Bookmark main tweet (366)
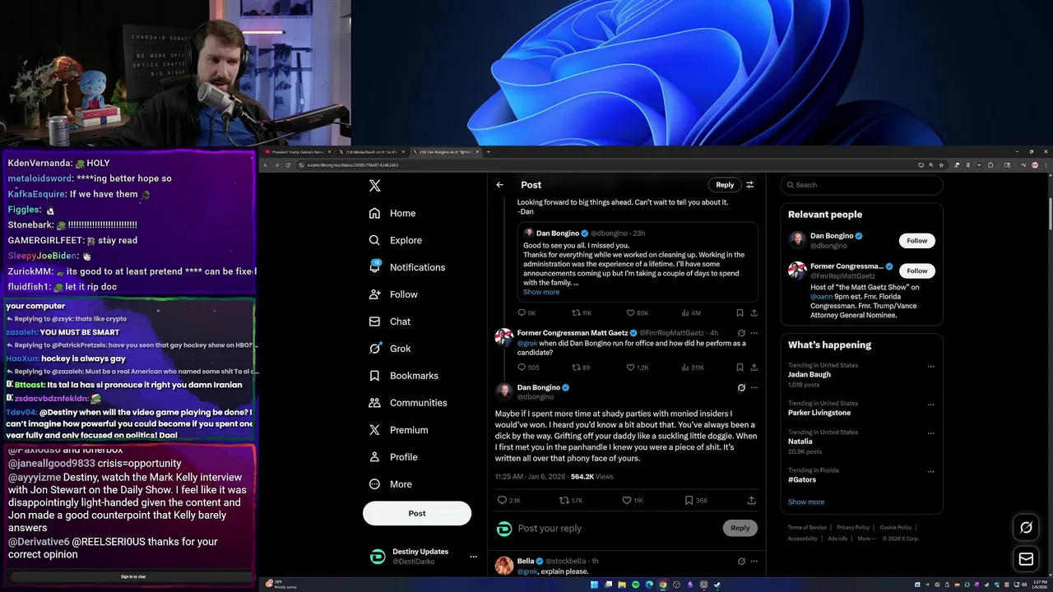Viewport: 1053px width, 592px height. point(696,500)
